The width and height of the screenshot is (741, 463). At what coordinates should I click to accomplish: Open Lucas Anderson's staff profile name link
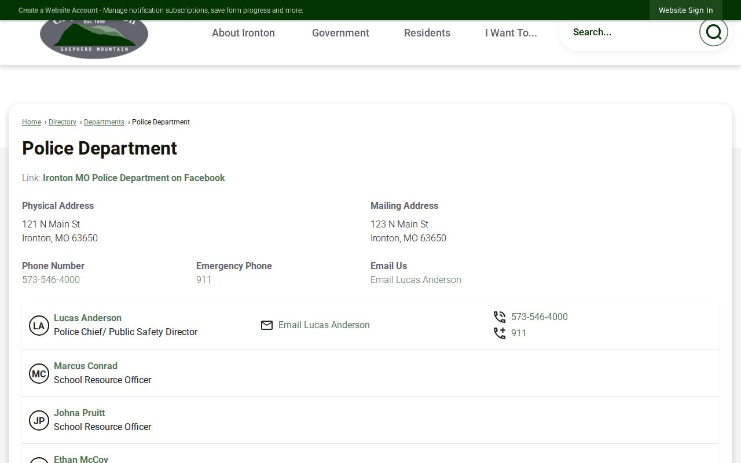(87, 318)
